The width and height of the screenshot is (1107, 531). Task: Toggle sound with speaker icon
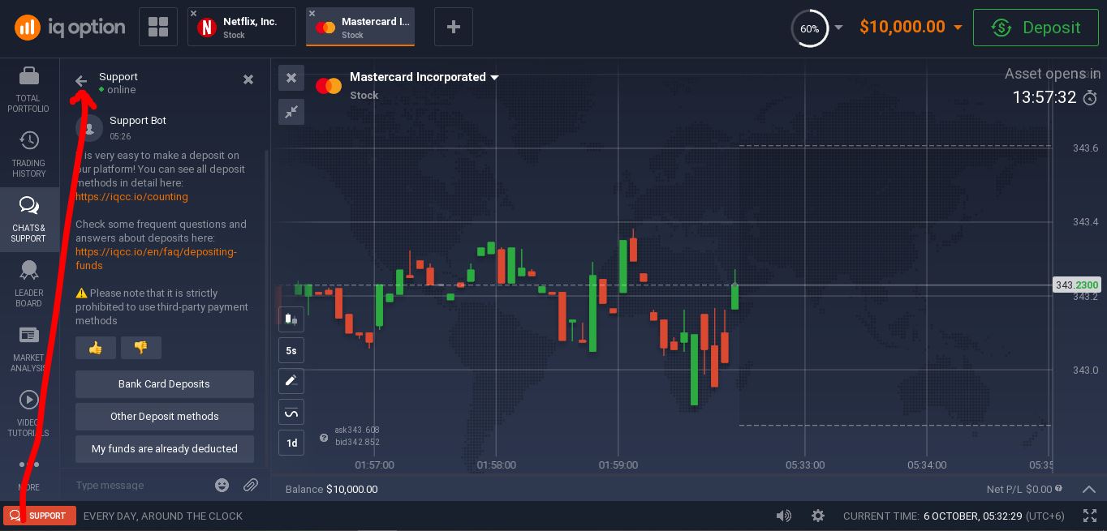tap(783, 516)
